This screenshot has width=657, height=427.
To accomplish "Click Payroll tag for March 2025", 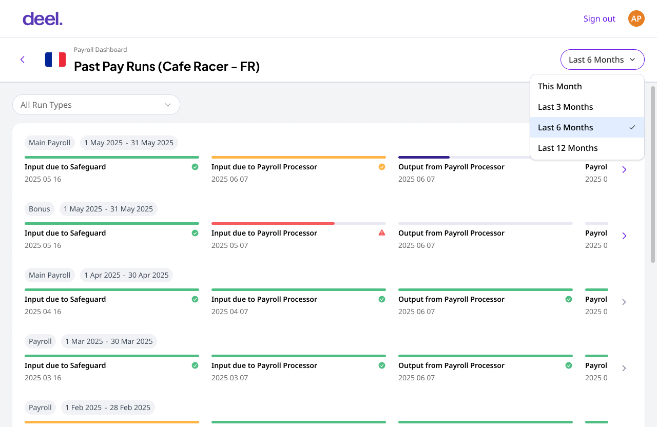I will pyautogui.click(x=40, y=341).
